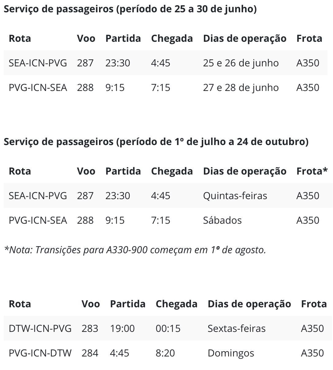Select the first table's SEA-ICN-PVG route cell
Screen dimensions: 333x370
tap(38, 63)
